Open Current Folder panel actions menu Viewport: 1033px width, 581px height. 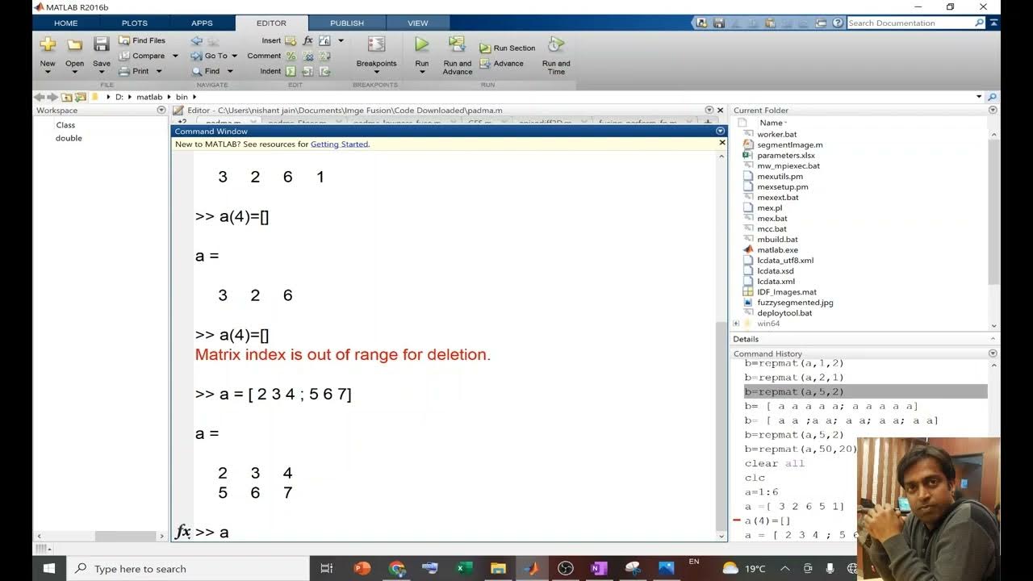pos(993,110)
